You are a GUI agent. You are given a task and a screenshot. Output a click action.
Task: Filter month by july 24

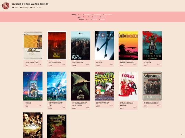point(102,19)
